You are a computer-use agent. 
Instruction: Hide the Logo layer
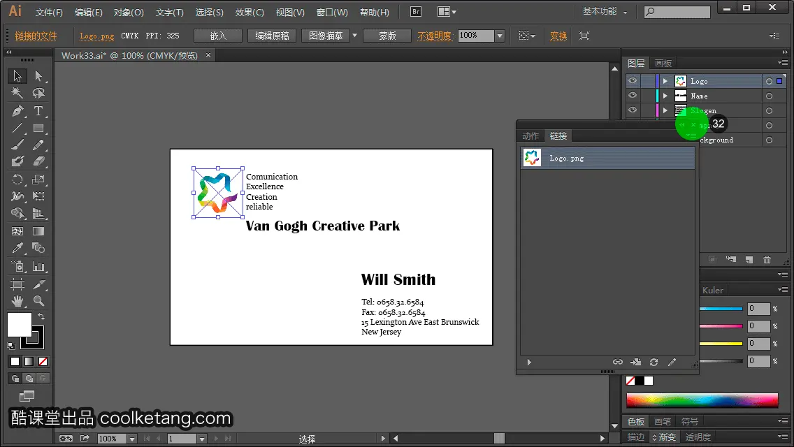click(x=633, y=81)
